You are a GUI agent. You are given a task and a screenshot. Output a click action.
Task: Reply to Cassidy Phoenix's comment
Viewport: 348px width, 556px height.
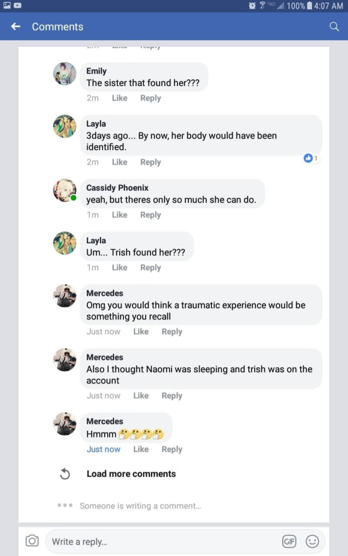[x=150, y=215]
